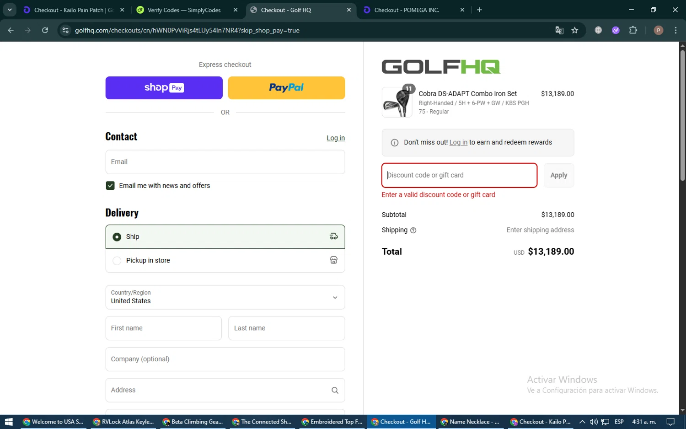Click the globe extension icon

point(598,30)
